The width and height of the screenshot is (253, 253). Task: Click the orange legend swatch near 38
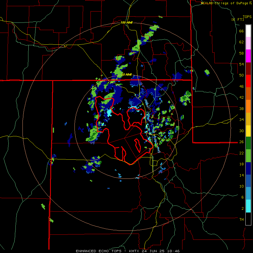[248, 106]
